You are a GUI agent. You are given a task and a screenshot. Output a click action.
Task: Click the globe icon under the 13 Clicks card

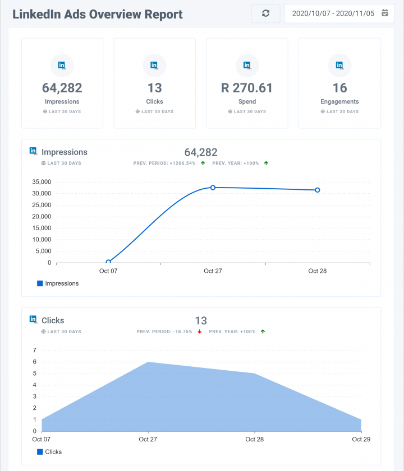pyautogui.click(x=137, y=111)
